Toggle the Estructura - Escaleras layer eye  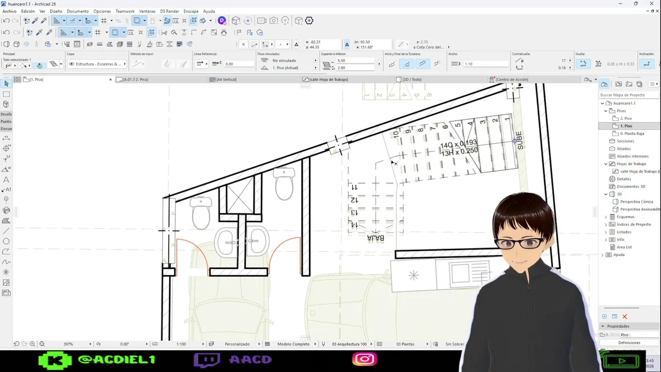click(x=71, y=64)
